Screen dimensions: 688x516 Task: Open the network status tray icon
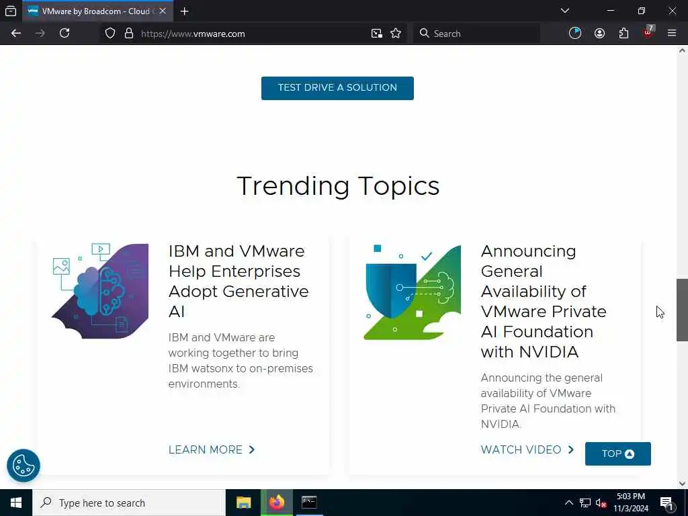pos(585,503)
